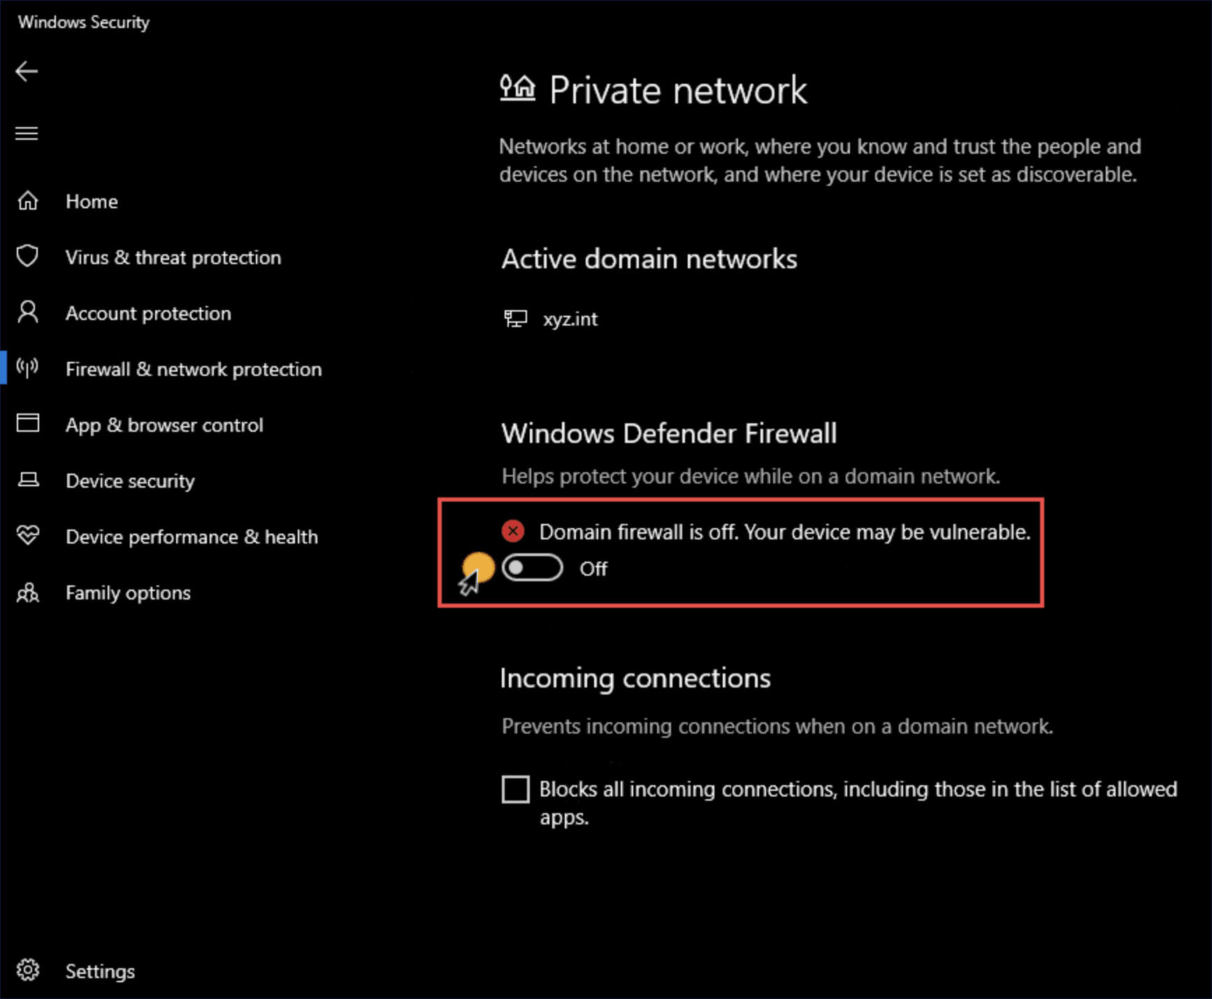Screen dimensions: 1212x999
Task: Click the Family options people icon
Action: [x=28, y=593]
